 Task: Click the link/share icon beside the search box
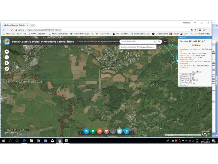(166, 42)
